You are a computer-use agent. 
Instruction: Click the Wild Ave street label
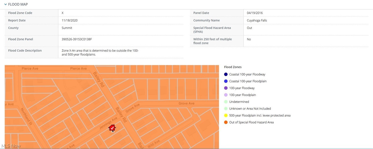[154, 143]
